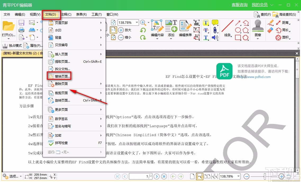Click the email envelope icon

tap(32, 23)
